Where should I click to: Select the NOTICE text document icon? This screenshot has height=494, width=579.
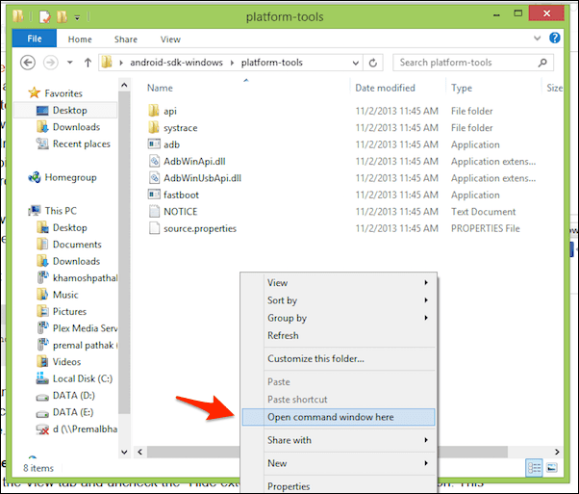154,211
